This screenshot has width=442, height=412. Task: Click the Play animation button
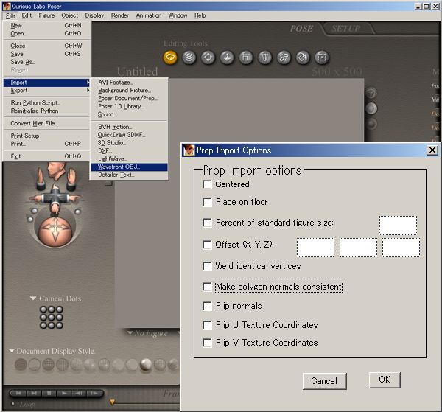(65, 393)
